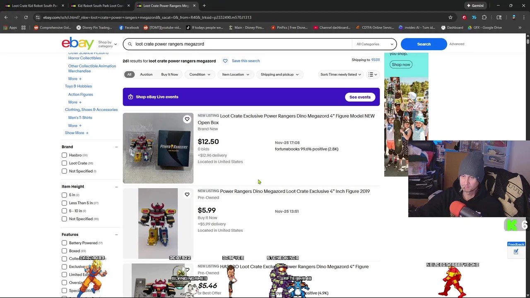Open first Dino Megazord listing thumbnail
This screenshot has height=298, width=530.
(x=158, y=148)
